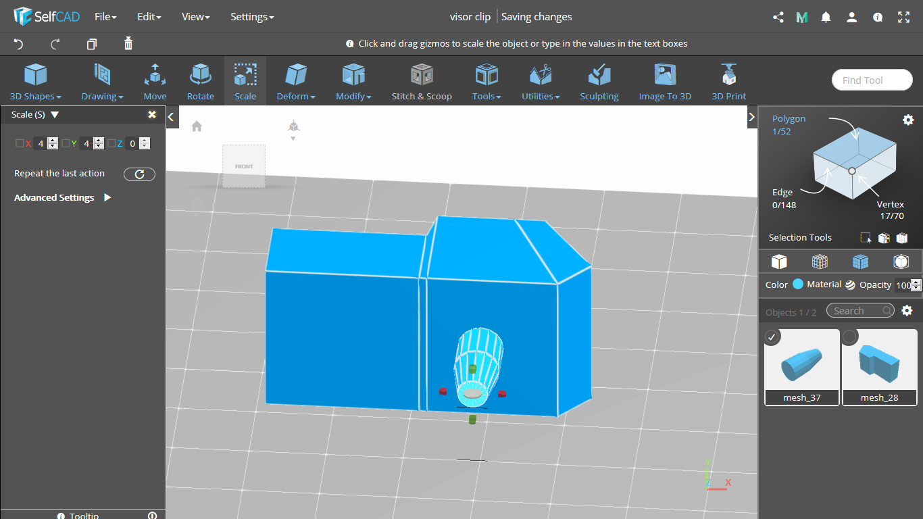Deselect mesh_37 with its checkmark circle

(773, 337)
